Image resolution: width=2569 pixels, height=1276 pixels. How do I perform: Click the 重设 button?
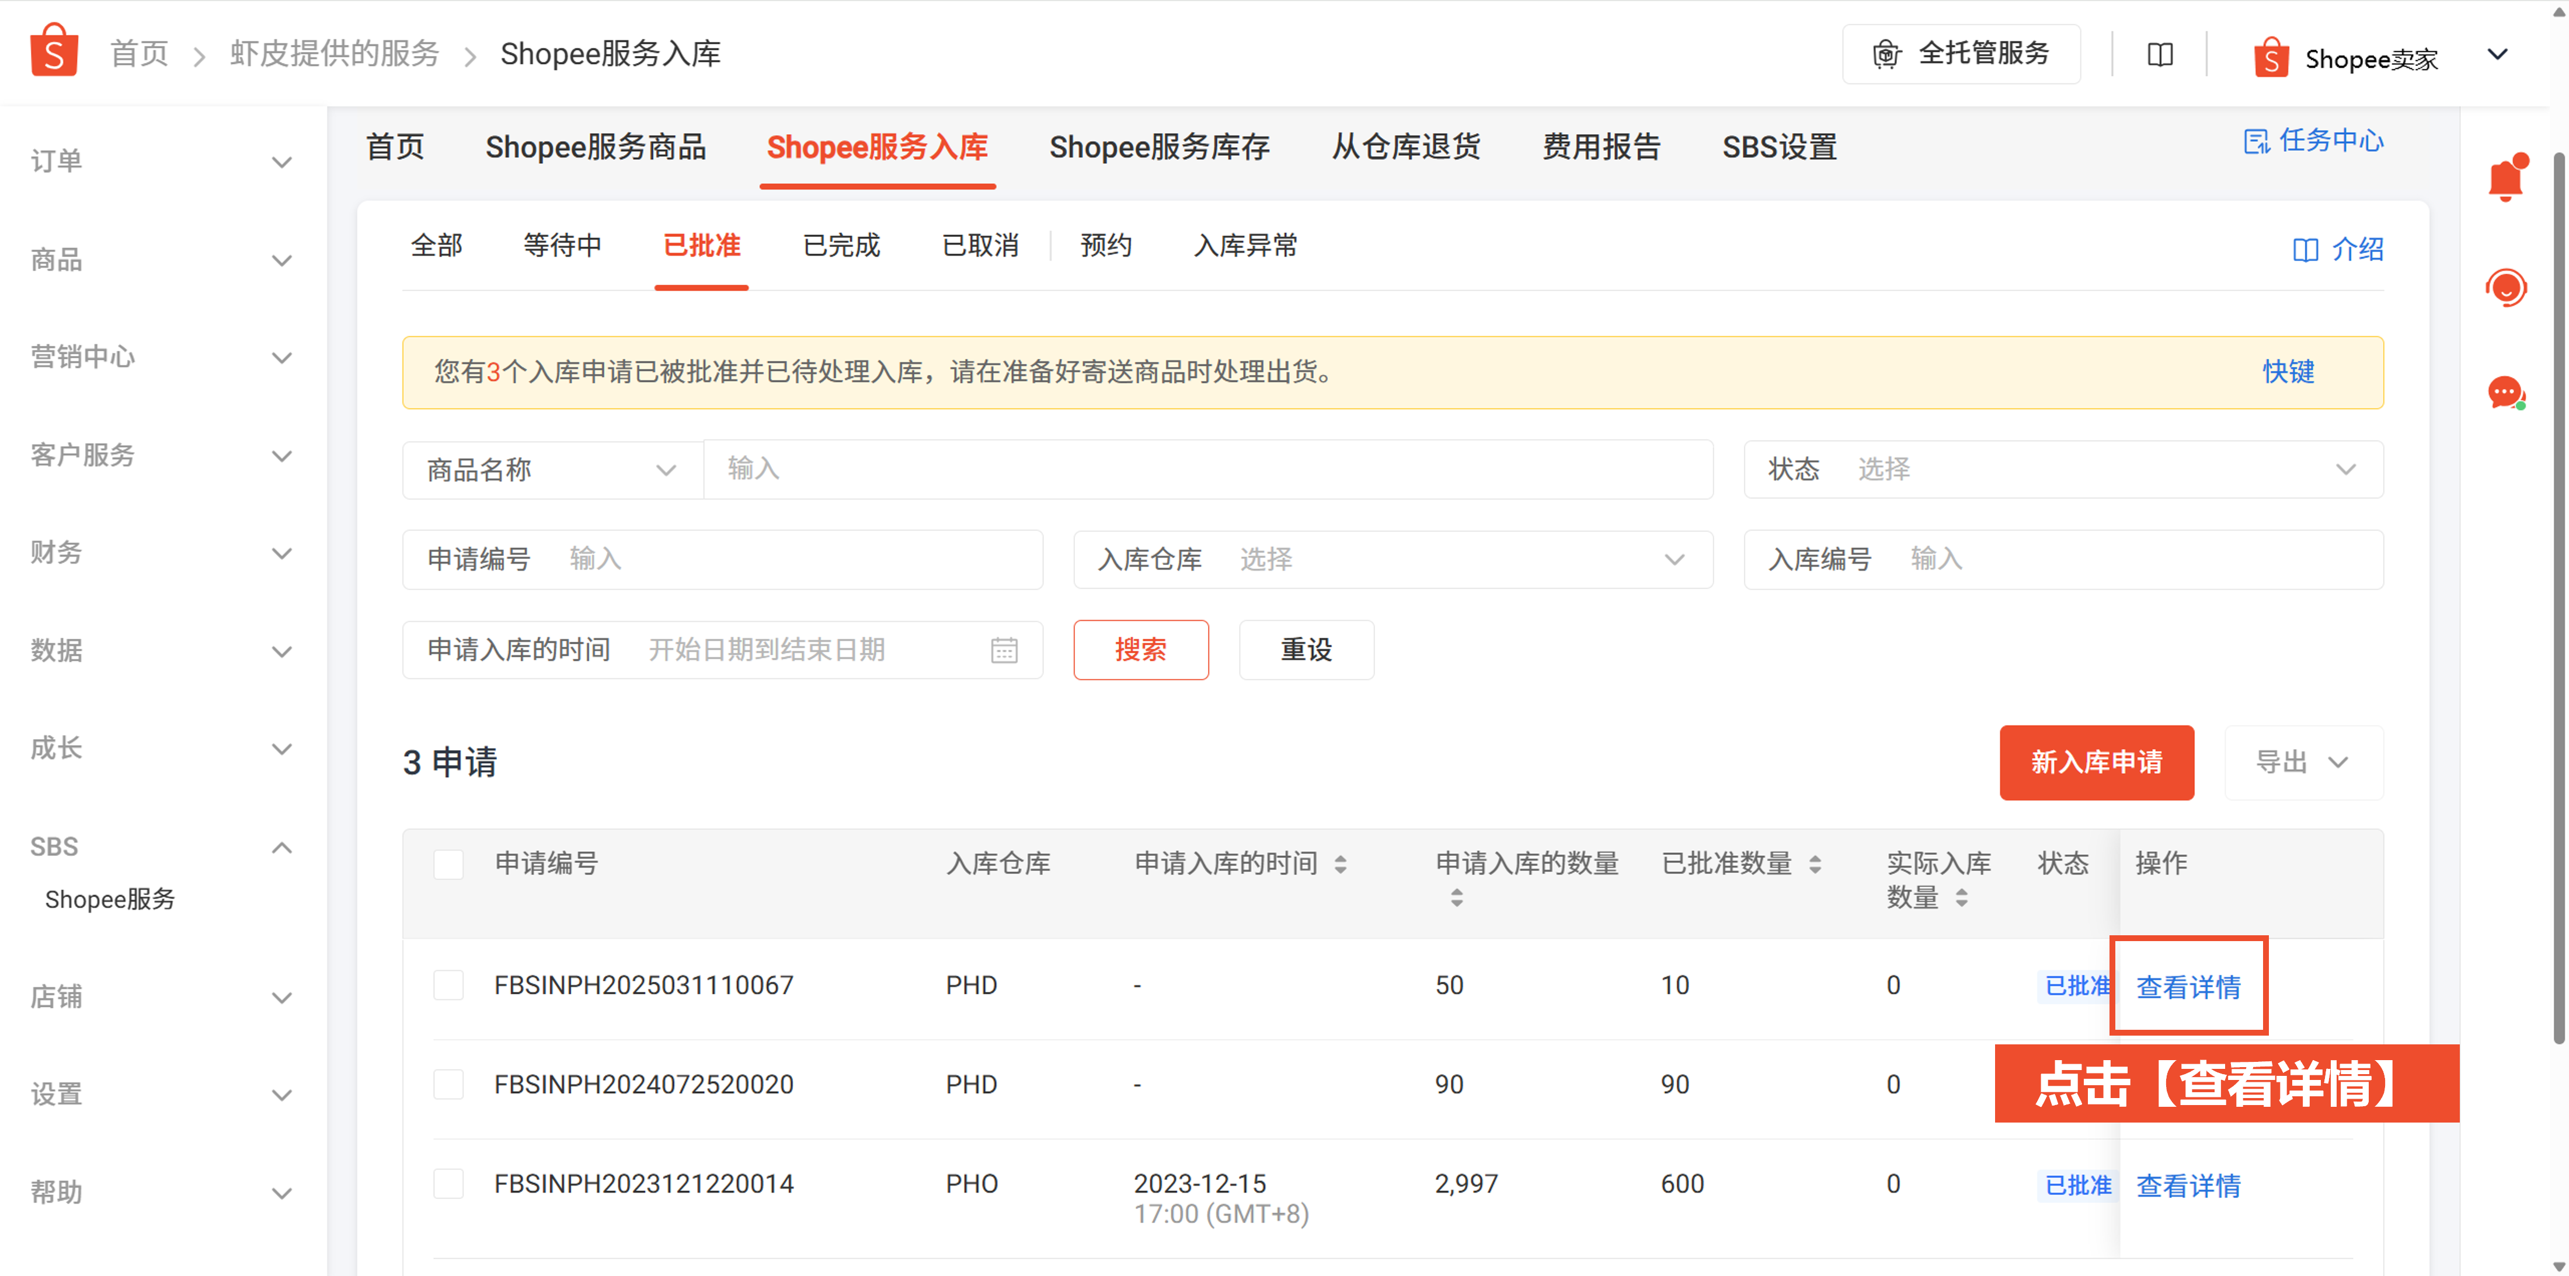point(1307,650)
